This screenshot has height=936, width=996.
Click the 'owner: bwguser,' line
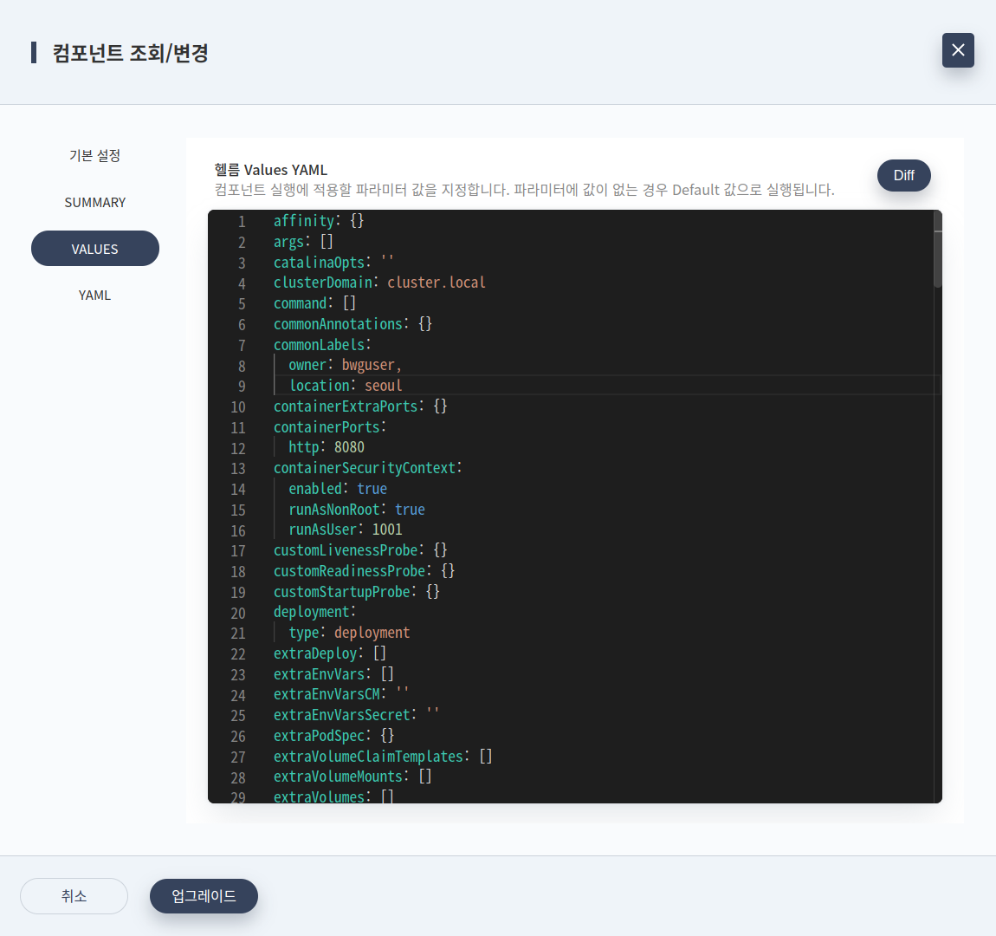[345, 365]
